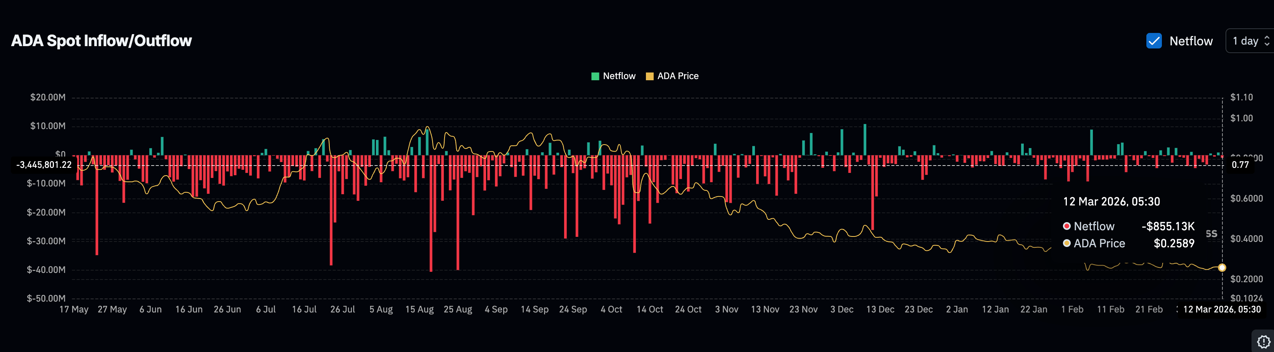Image resolution: width=1274 pixels, height=352 pixels.
Task: Click the $-40.00M y-axis label
Action: [x=46, y=270]
